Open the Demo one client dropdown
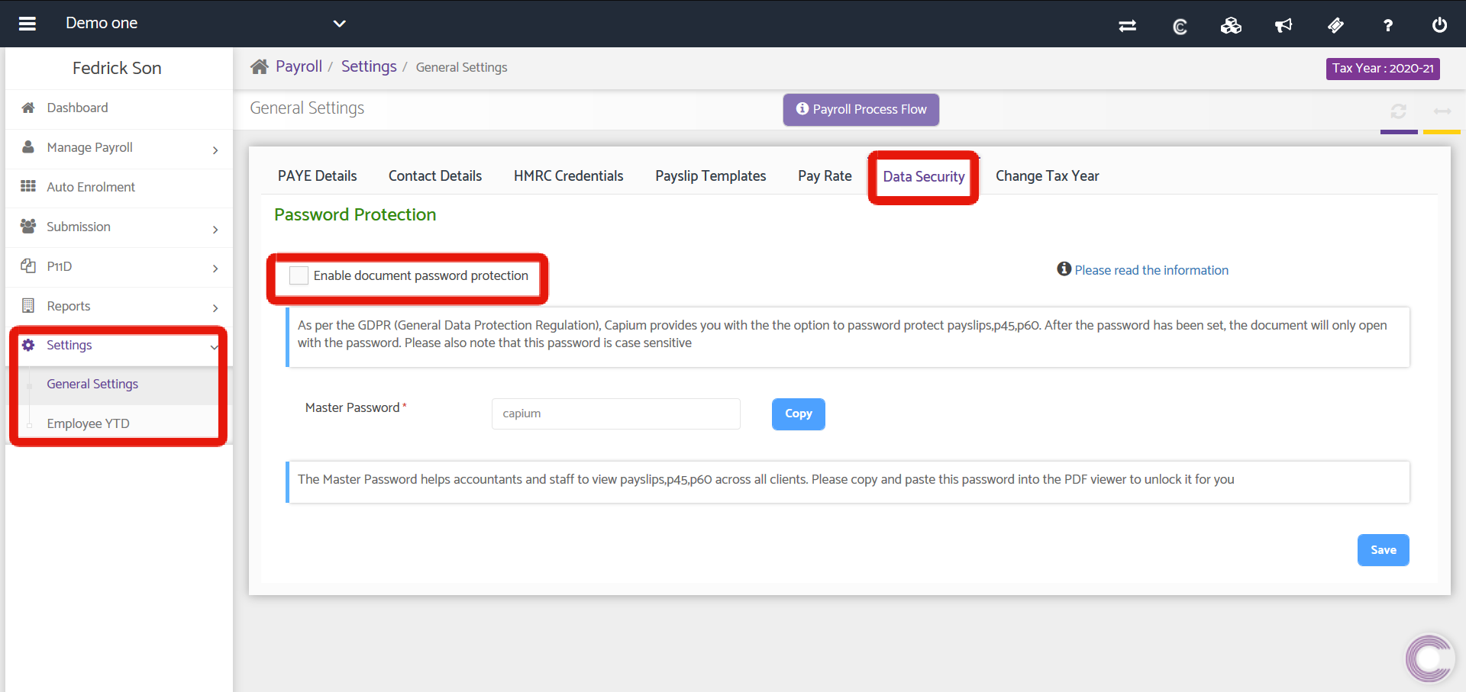 (x=340, y=24)
